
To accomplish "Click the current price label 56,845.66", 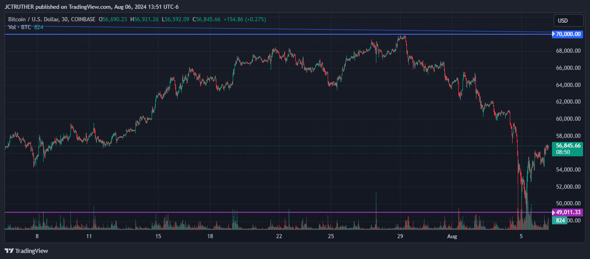I will click(x=568, y=145).
